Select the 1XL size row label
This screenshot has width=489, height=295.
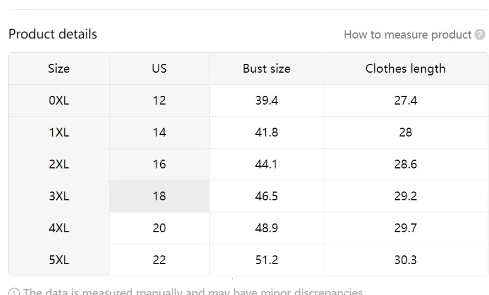(59, 132)
